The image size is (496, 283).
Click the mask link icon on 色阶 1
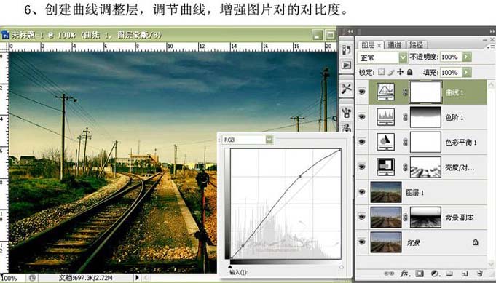point(404,117)
